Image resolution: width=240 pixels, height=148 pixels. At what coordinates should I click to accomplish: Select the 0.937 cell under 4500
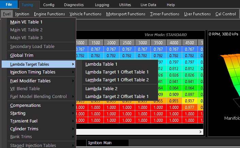tap(190, 101)
